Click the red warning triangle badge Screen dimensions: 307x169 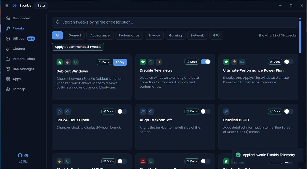point(143,161)
